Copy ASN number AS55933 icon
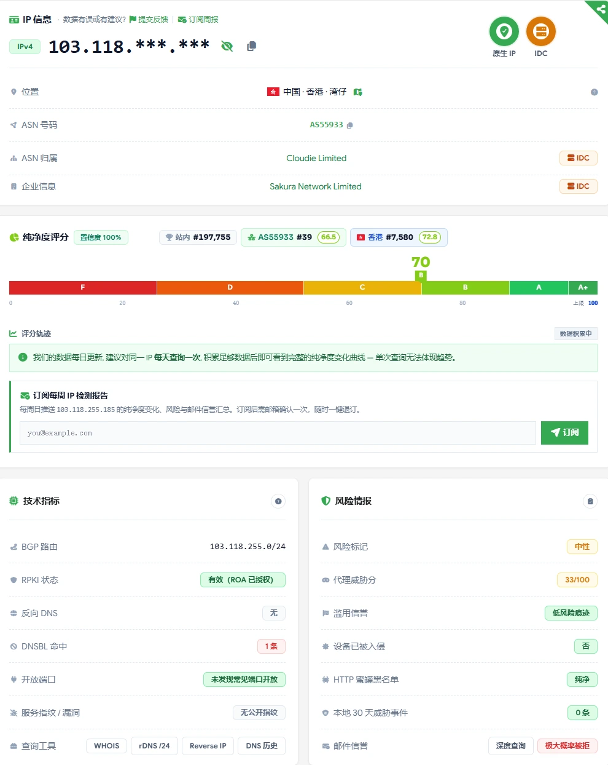Screen dimensions: 608x765 [x=350, y=125]
